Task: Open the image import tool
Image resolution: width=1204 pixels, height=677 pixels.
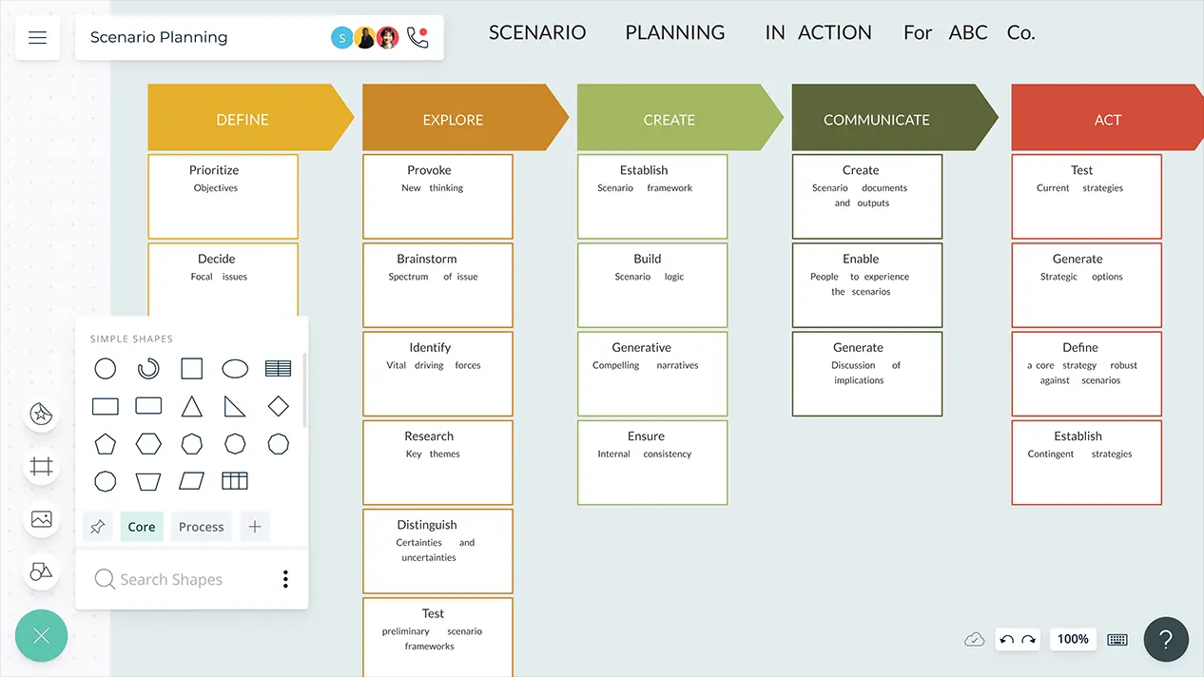Action: (x=41, y=519)
